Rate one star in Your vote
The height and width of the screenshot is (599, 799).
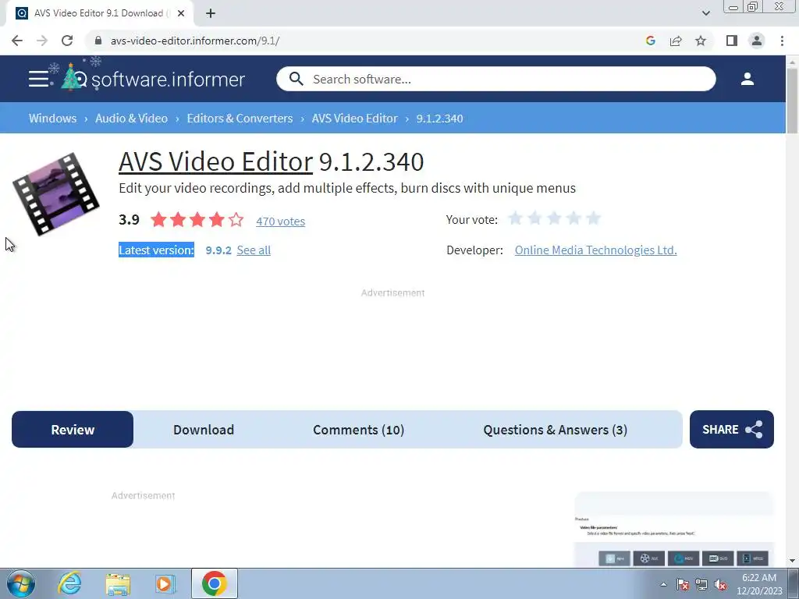[x=515, y=218]
